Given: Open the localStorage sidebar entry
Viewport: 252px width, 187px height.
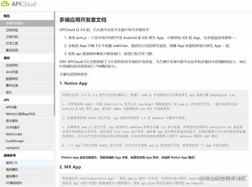Looking at the screenshot, I should [x=27, y=141].
